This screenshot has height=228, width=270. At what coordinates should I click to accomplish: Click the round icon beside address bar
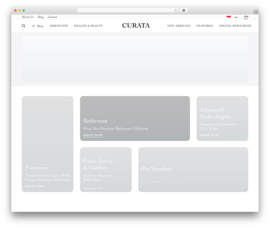click(x=184, y=10)
